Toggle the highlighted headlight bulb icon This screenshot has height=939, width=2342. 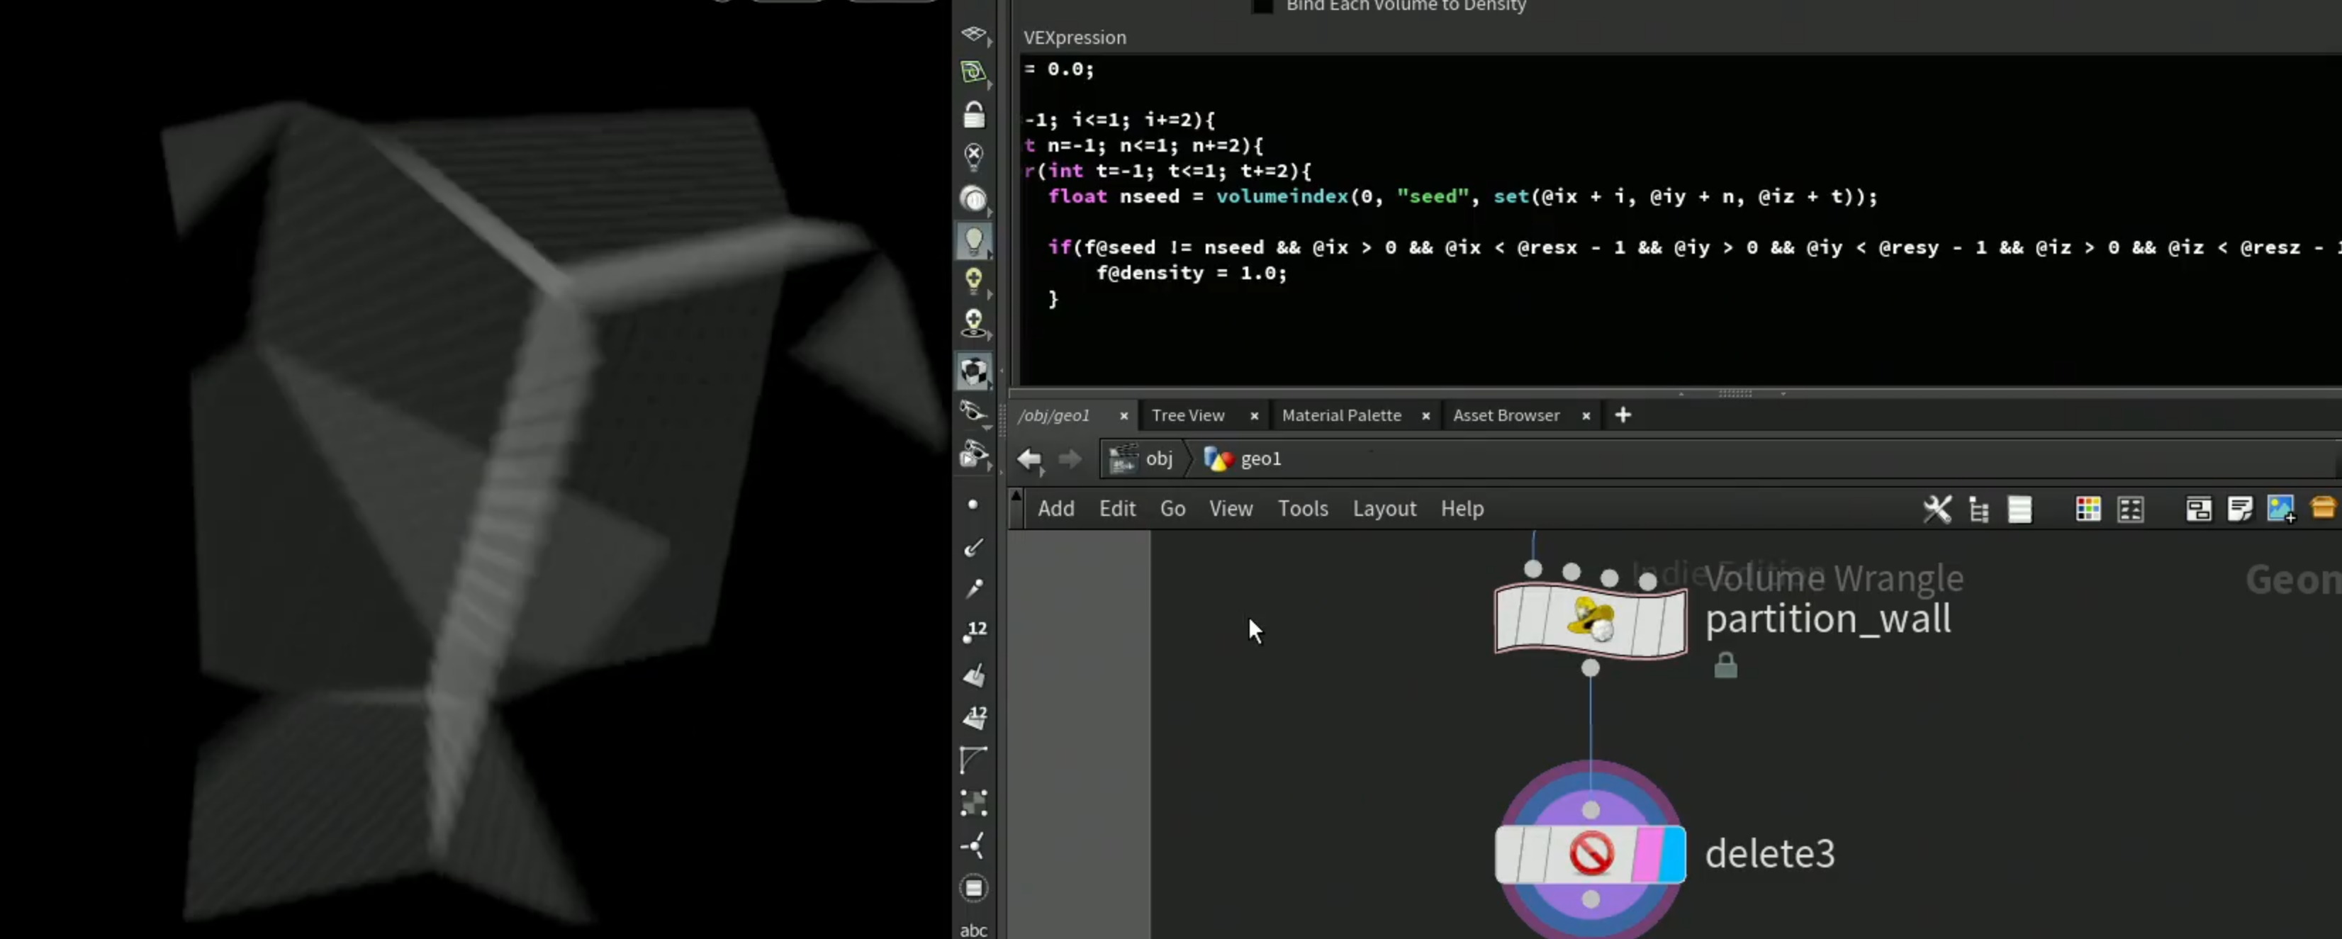click(974, 241)
